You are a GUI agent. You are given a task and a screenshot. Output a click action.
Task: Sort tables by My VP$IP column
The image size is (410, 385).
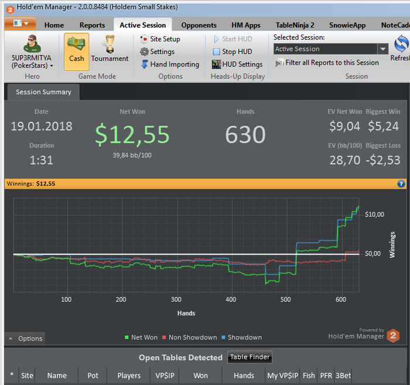(283, 376)
